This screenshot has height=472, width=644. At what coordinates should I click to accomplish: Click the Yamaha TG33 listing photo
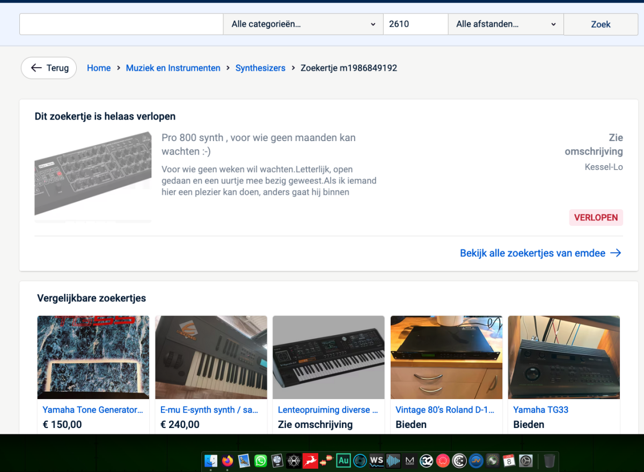pos(564,357)
